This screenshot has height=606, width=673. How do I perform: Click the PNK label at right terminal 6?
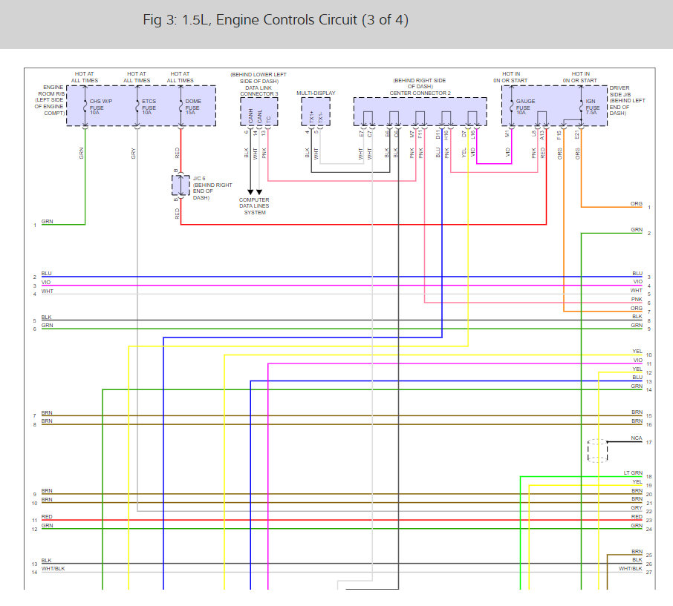[637, 300]
